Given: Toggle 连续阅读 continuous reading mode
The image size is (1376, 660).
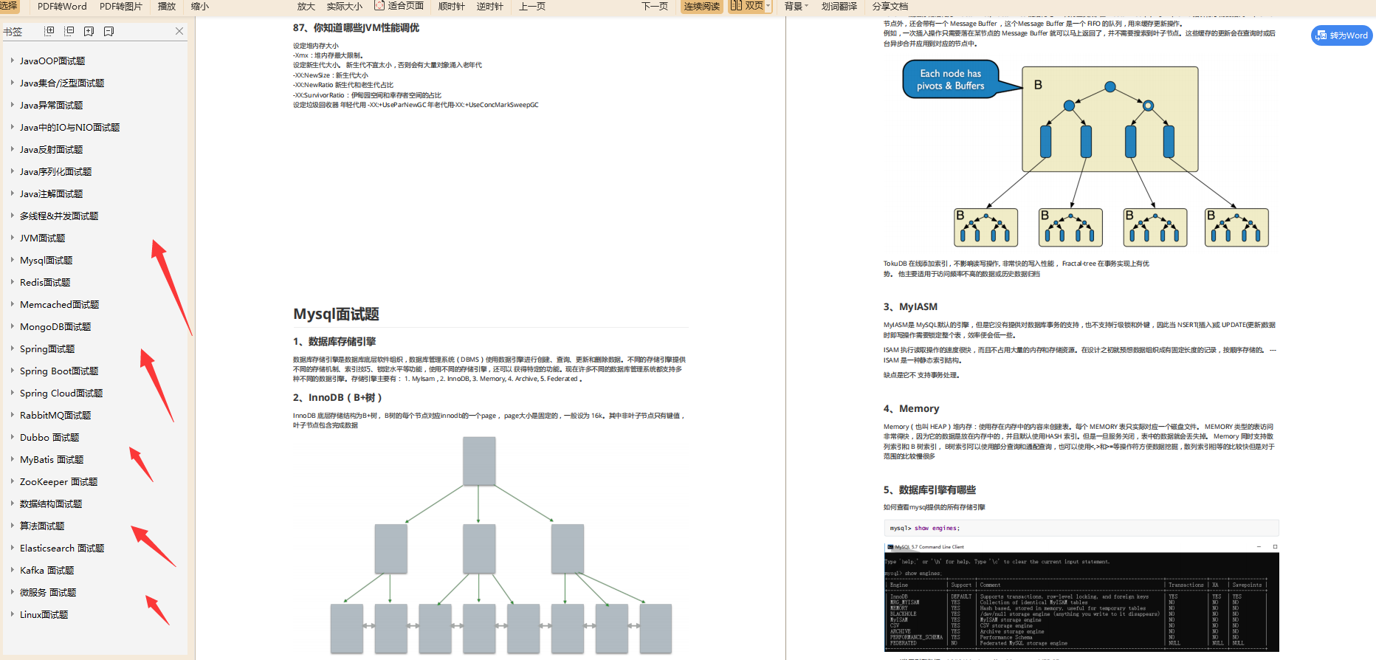Looking at the screenshot, I should point(702,7).
